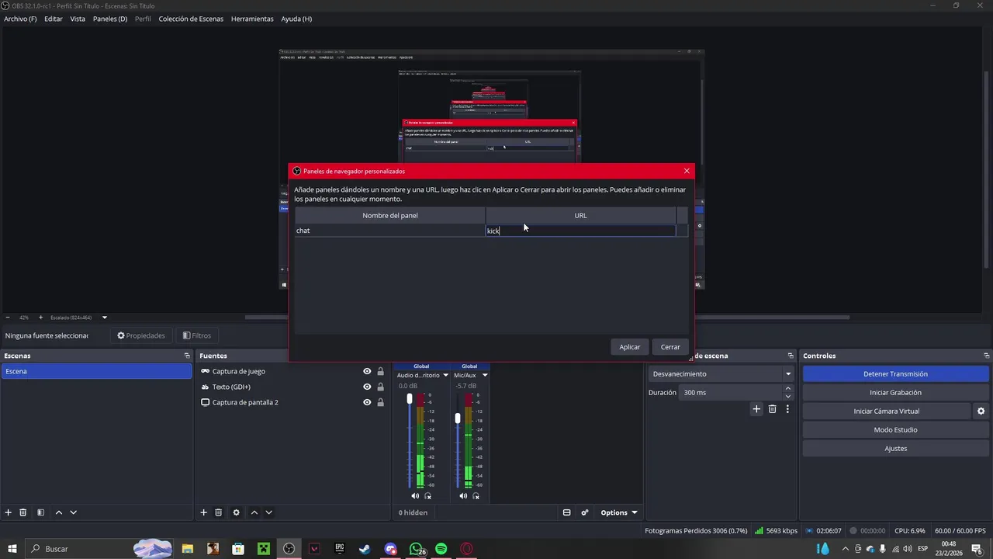Mute the Mic/Aux speaker icon

tap(463, 496)
